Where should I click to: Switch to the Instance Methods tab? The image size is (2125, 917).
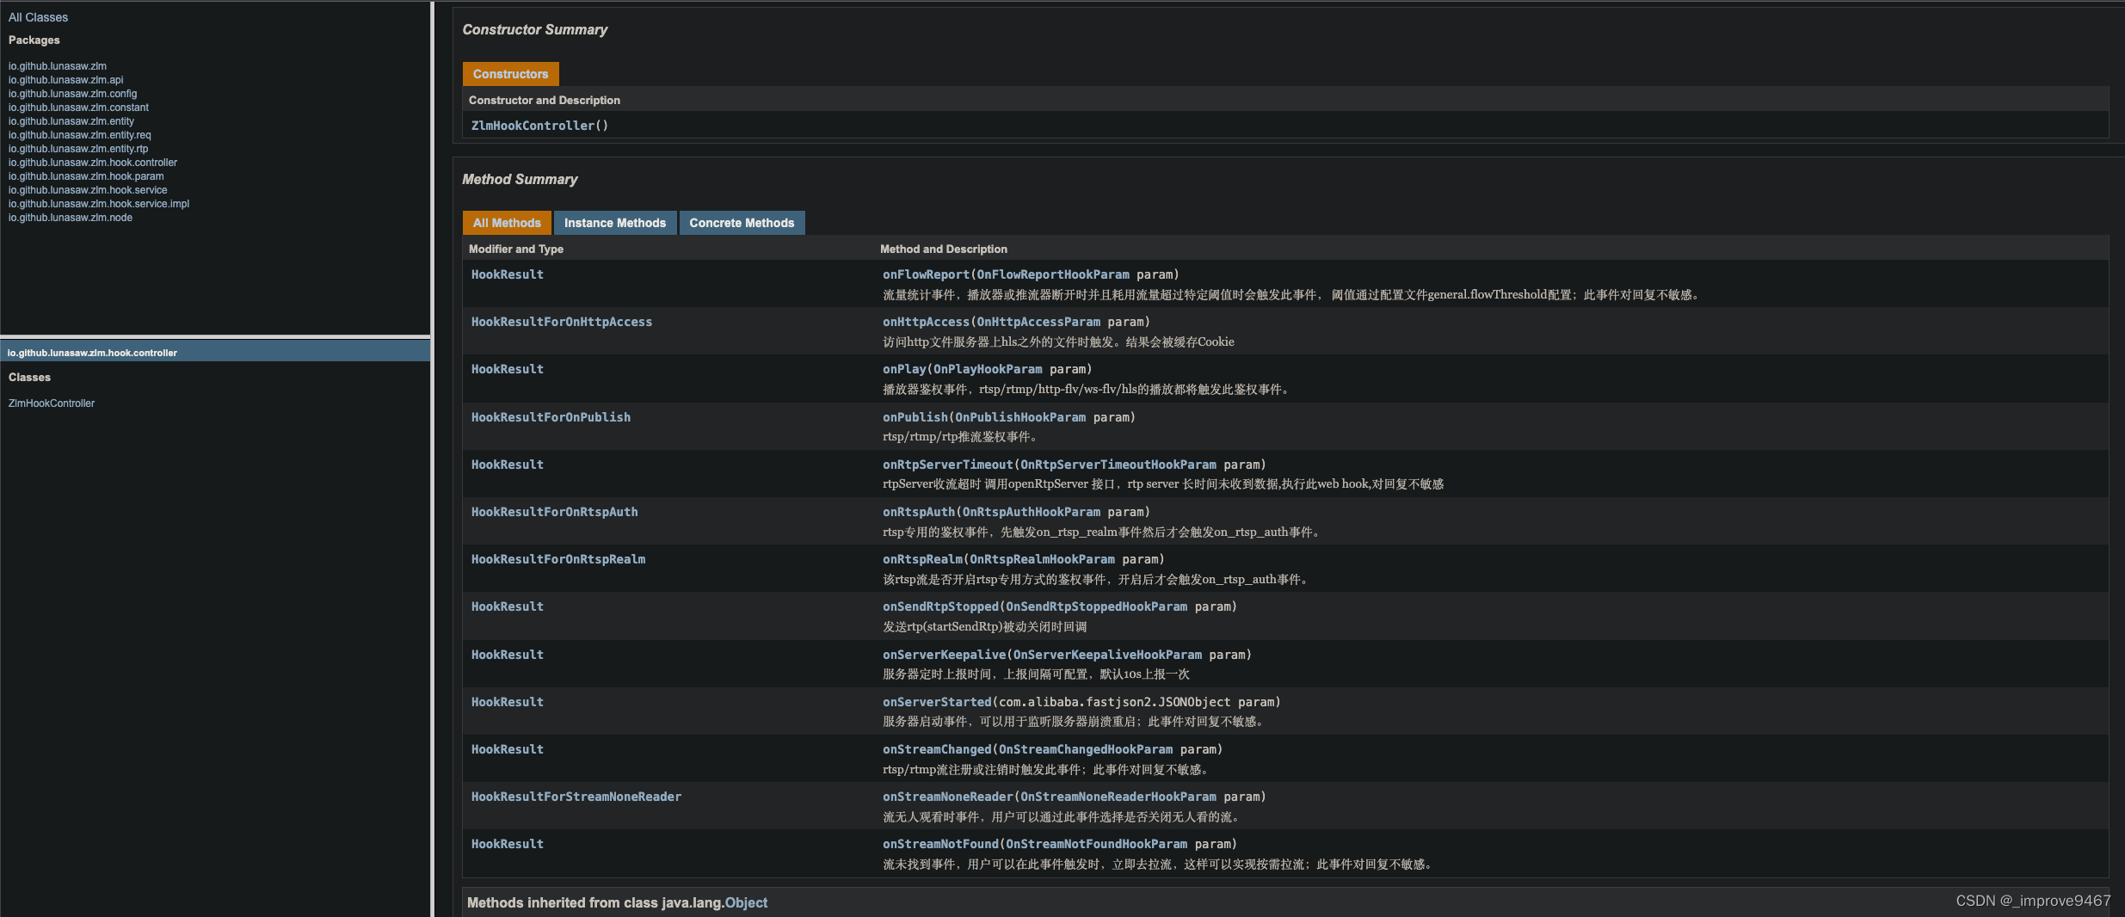(614, 223)
